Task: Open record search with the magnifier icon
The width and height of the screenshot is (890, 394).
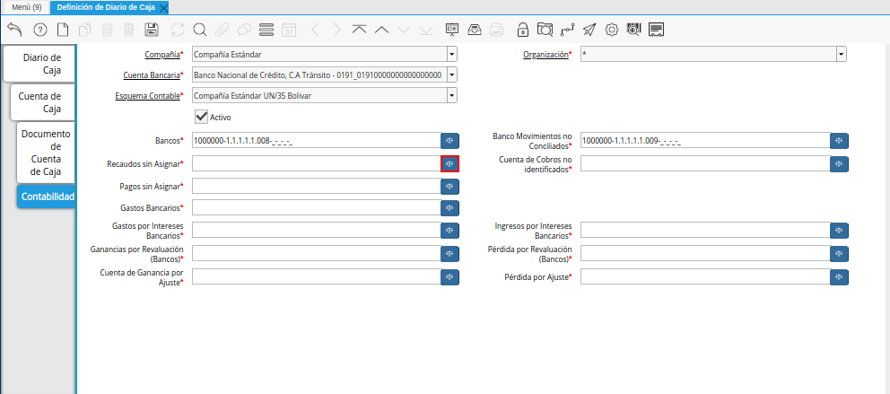Action: pyautogui.click(x=200, y=30)
